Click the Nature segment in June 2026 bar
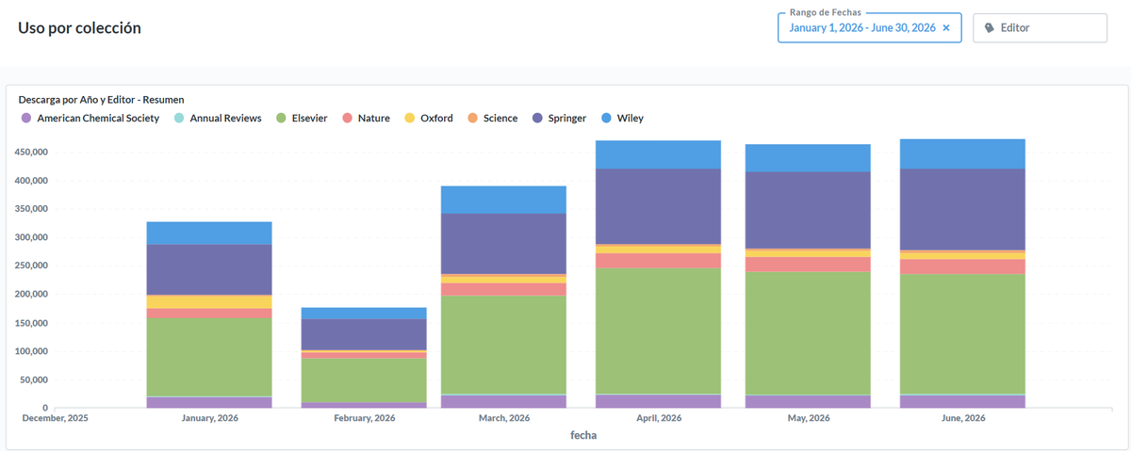This screenshot has height=451, width=1131. (x=962, y=267)
